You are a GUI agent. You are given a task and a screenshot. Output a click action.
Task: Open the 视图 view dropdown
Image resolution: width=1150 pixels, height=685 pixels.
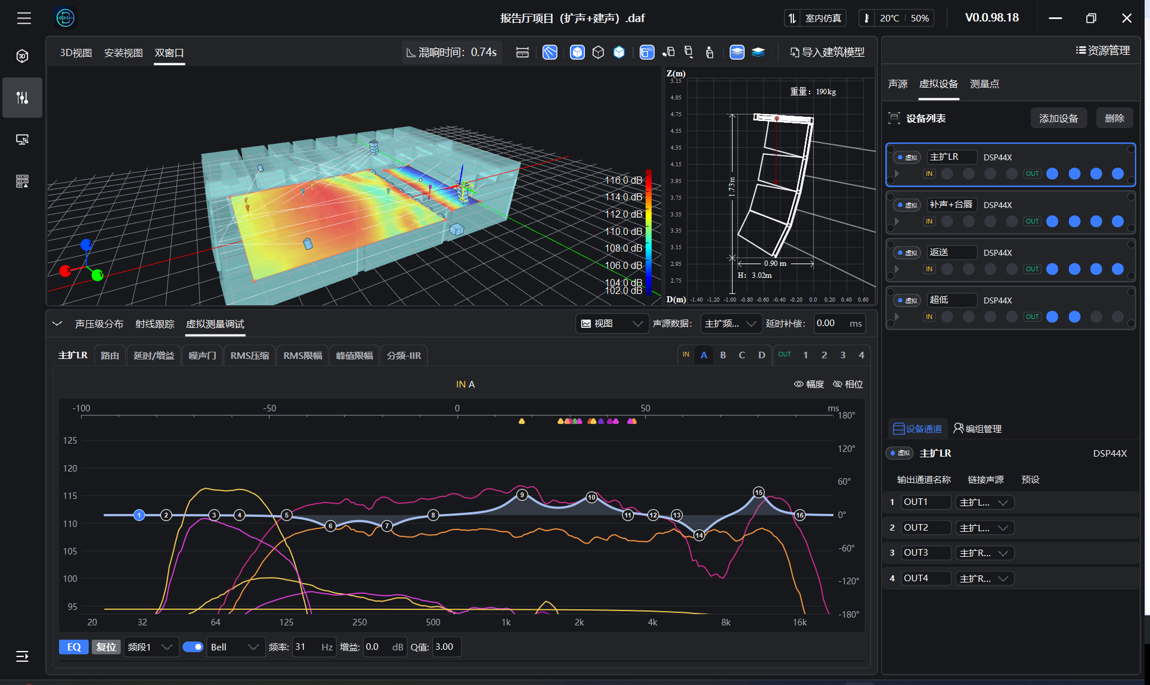(612, 323)
